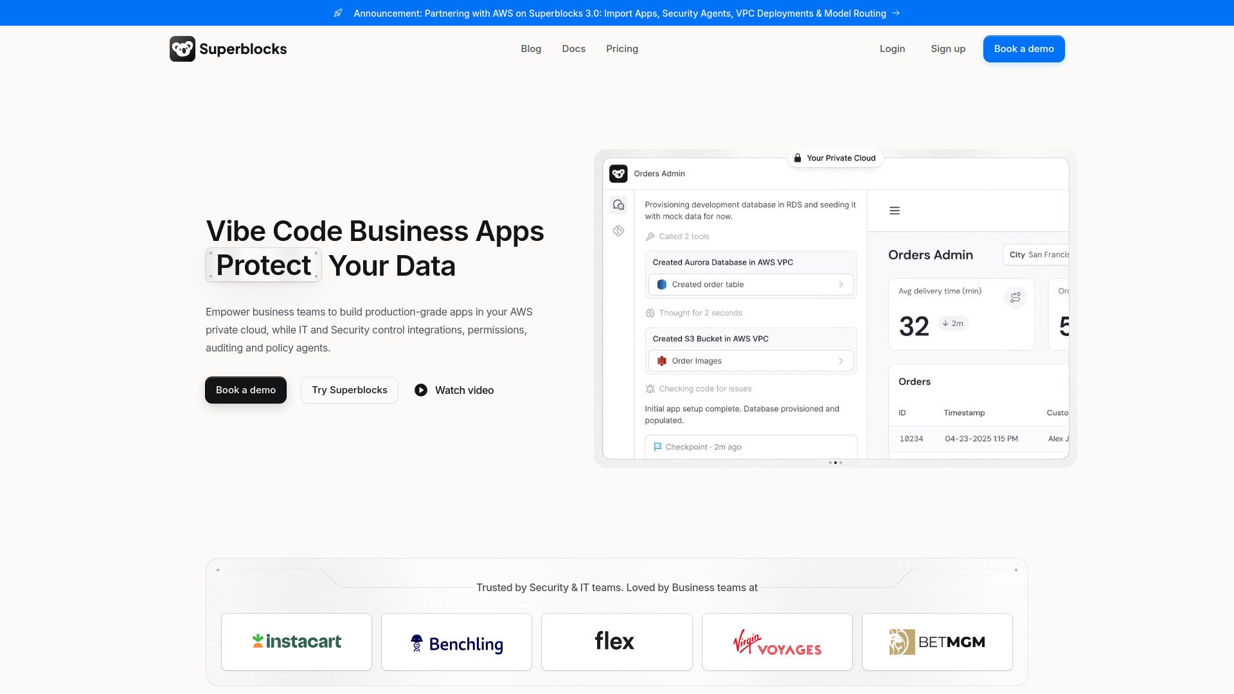1234x694 pixels.
Task: Click the blue Book a demo button
Action: point(1024,49)
